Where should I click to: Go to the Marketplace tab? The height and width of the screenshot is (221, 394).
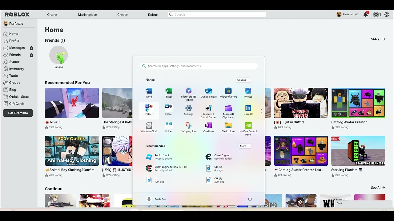pos(87,15)
